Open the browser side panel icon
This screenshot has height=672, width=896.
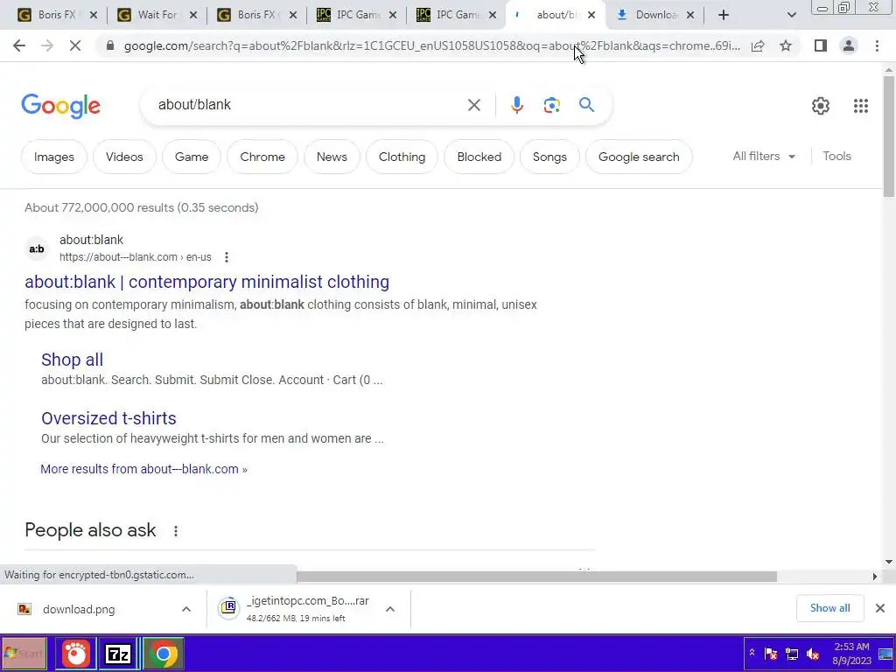click(x=821, y=45)
